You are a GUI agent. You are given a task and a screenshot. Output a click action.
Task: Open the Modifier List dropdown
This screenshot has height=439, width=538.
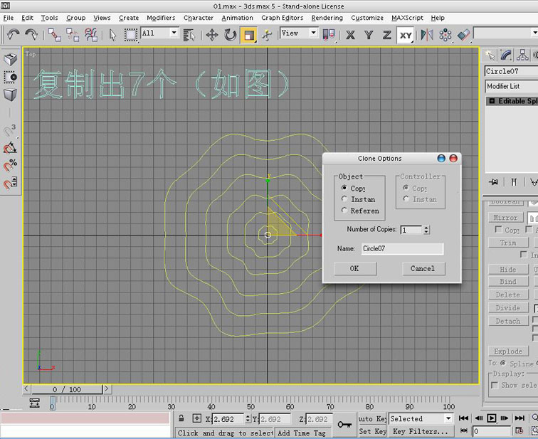[512, 86]
